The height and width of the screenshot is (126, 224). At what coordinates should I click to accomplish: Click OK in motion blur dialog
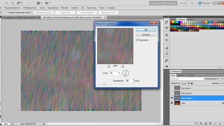click(x=146, y=30)
